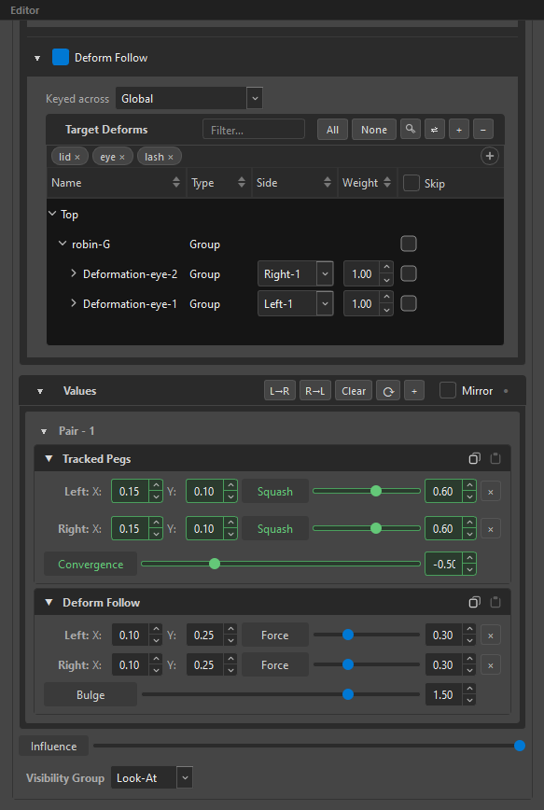This screenshot has height=810, width=544.
Task: Expand the Deformation-eye-1 tree item
Action: point(74,304)
